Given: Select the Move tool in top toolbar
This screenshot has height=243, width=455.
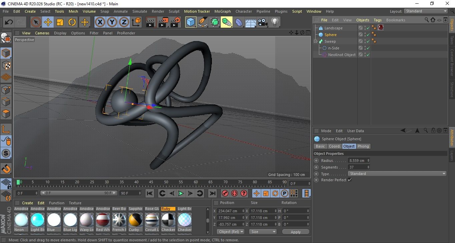Looking at the screenshot, I should (x=48, y=22).
